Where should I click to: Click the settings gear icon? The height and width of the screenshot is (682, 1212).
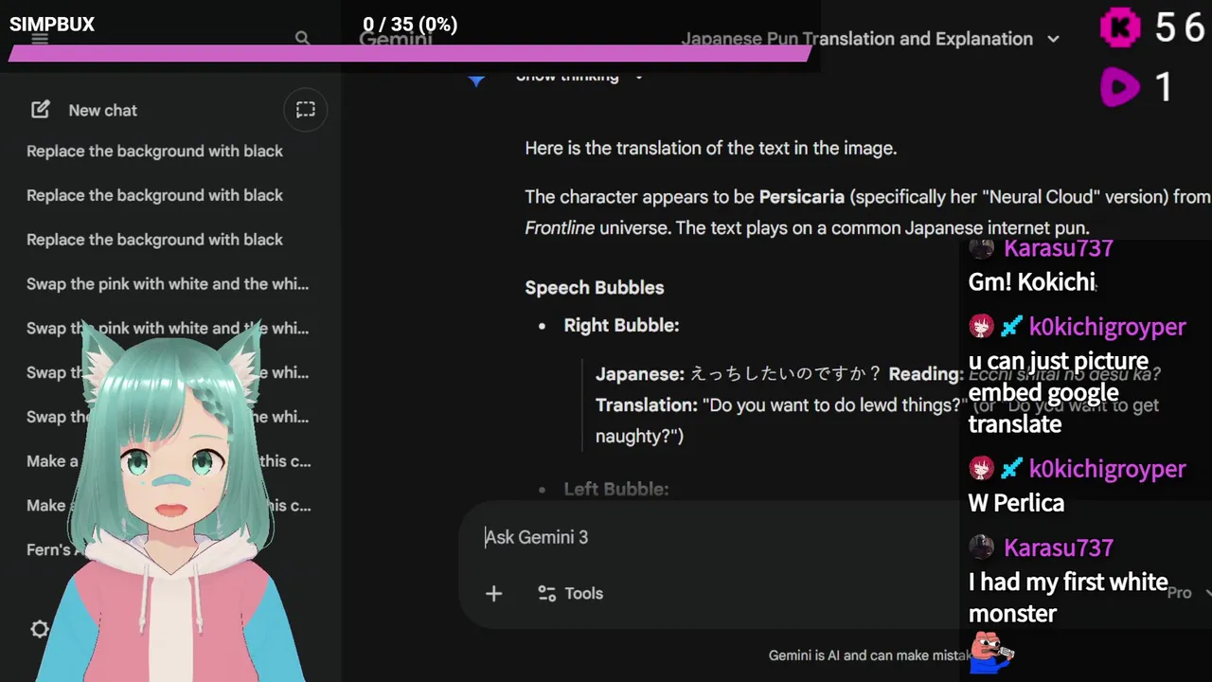[x=40, y=629]
